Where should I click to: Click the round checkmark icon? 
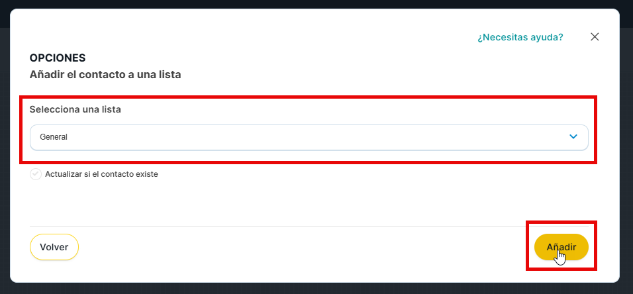click(36, 174)
